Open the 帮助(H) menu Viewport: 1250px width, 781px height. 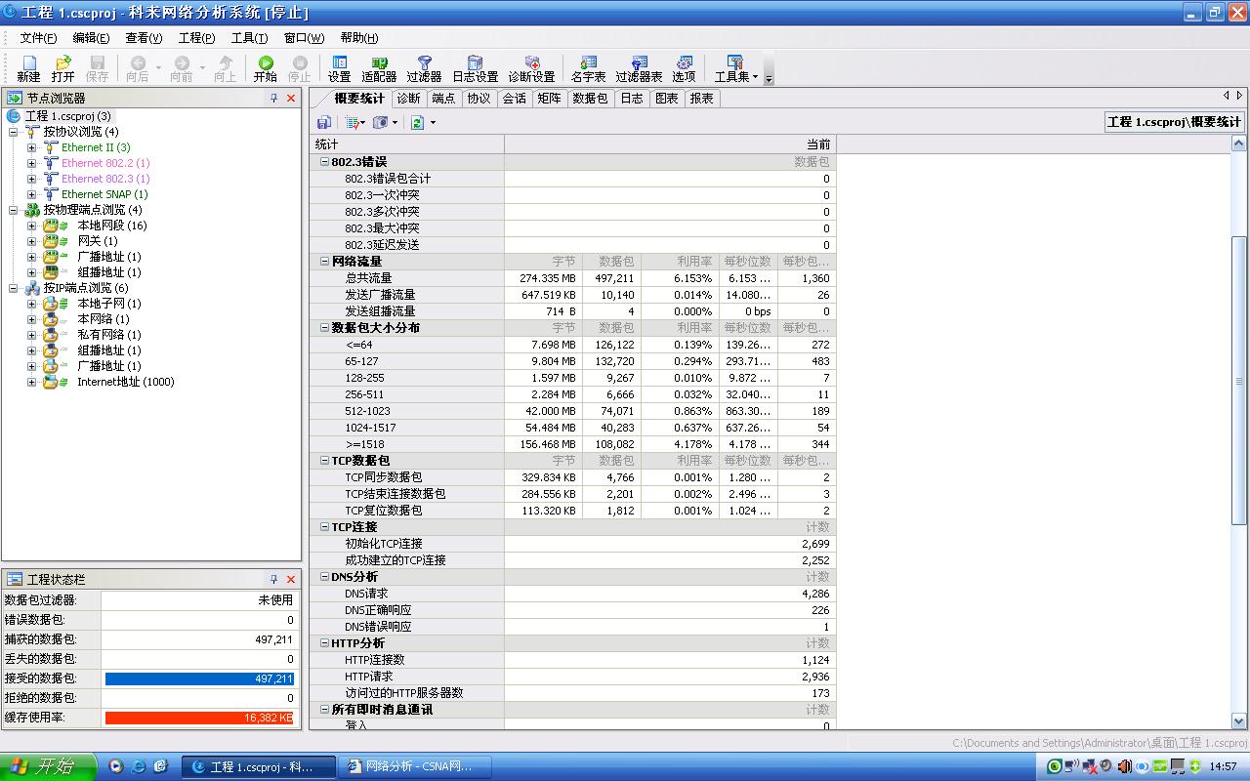(358, 38)
